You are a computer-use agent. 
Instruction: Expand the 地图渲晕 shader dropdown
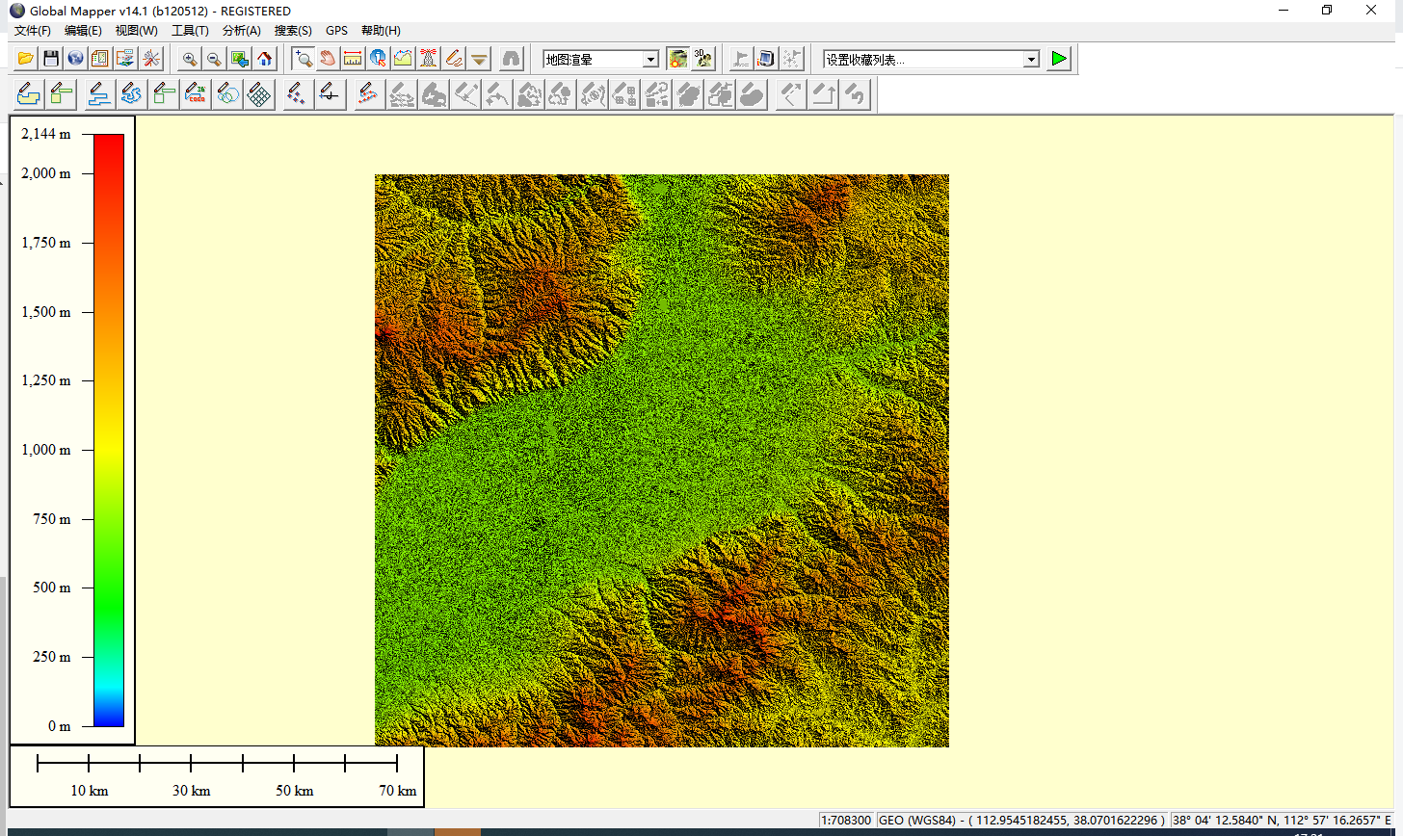tap(650, 60)
